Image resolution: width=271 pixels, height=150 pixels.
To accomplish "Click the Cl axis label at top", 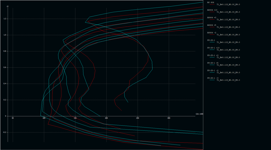I will 8,6.
